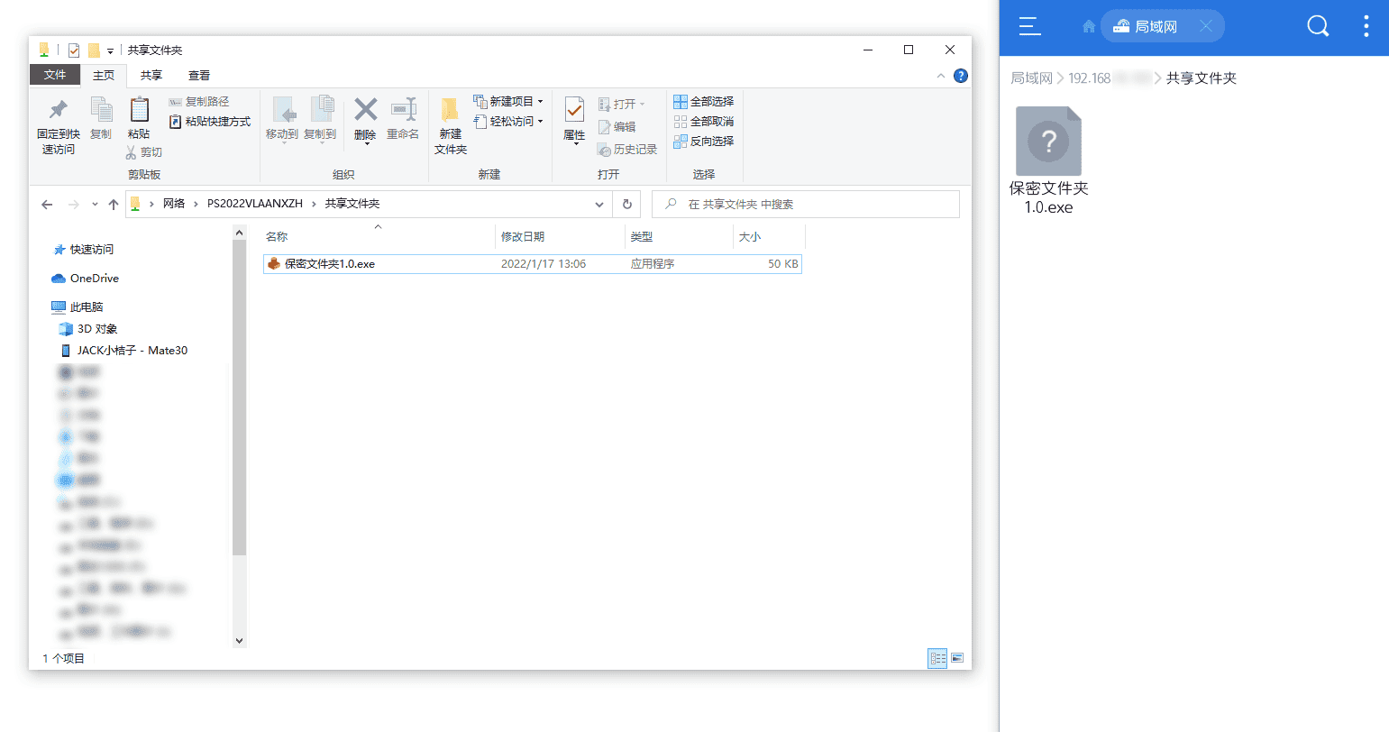Click the Edit option in ribbon
The width and height of the screenshot is (1389, 732).
[617, 127]
